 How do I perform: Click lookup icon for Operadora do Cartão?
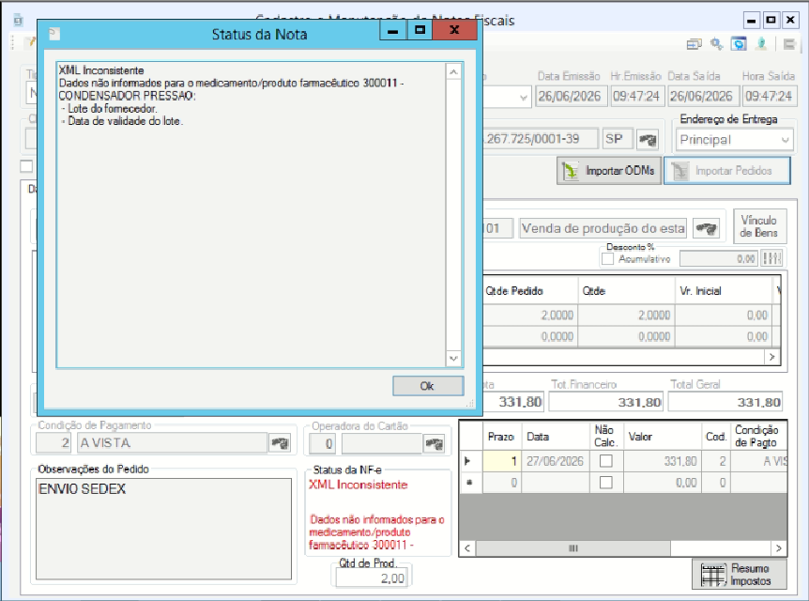434,443
